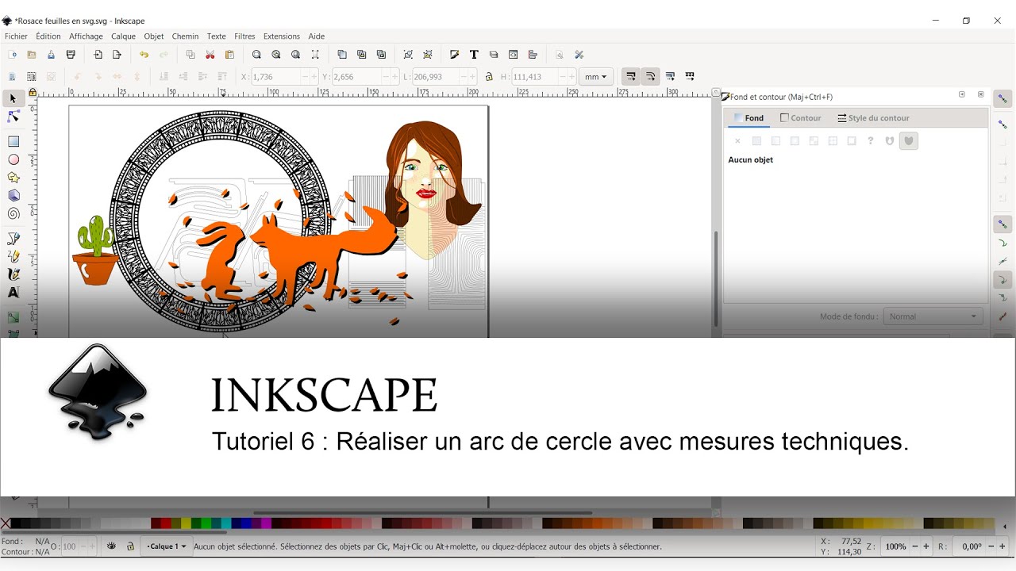This screenshot has width=1016, height=571.
Task: Open the Calque 1 layer dropdown
Action: tap(166, 546)
